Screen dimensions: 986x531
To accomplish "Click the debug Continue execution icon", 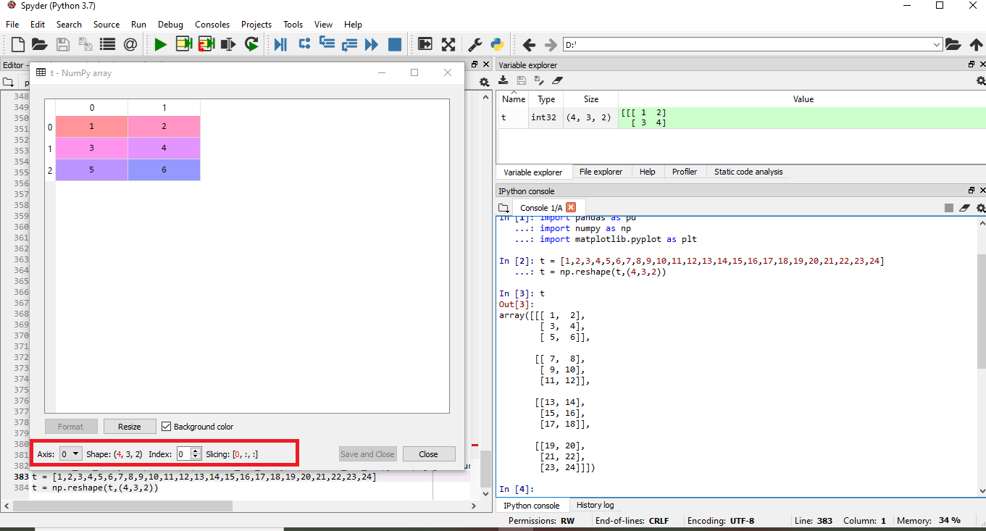I will 372,45.
